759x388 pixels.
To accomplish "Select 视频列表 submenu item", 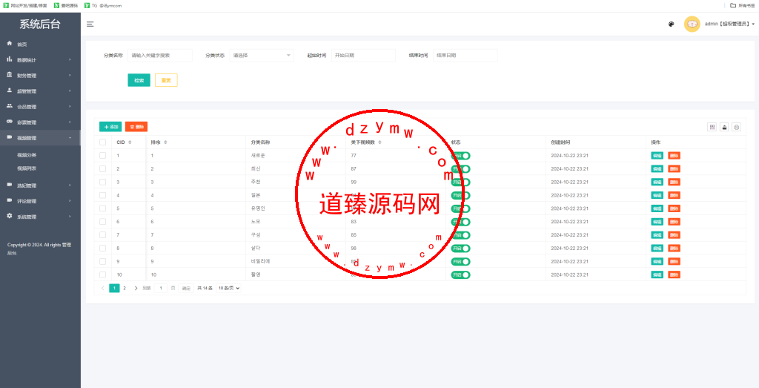I will coord(27,168).
